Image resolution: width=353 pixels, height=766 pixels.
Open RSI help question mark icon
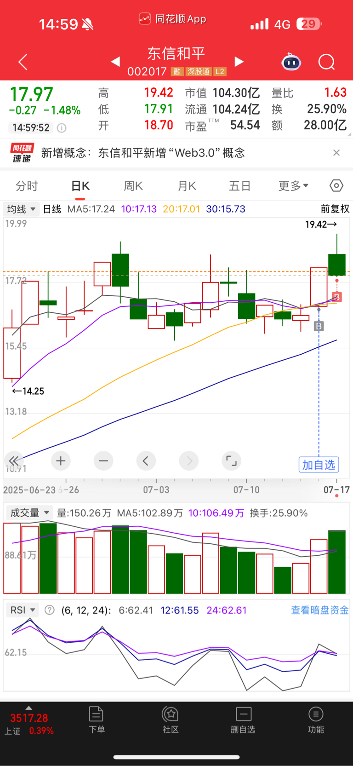tap(50, 610)
